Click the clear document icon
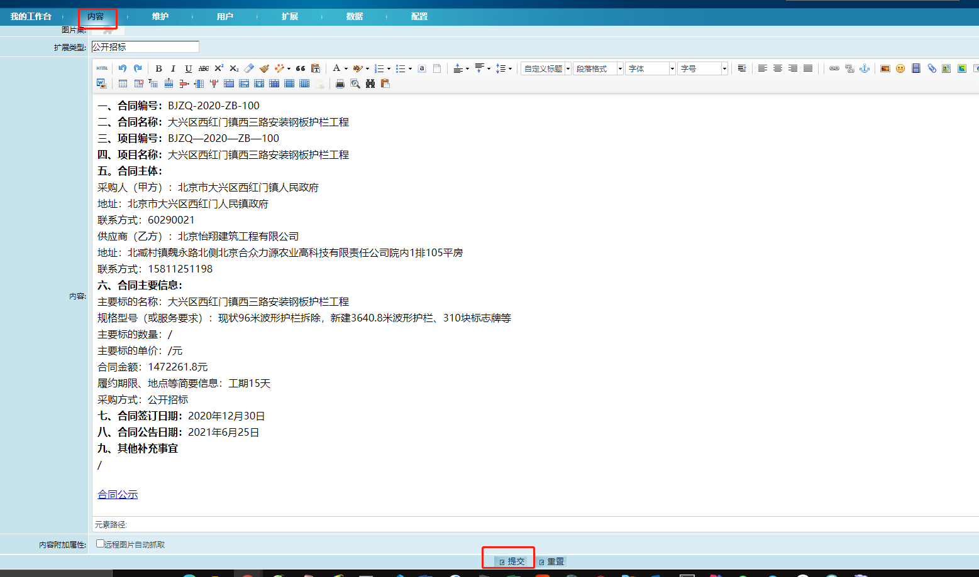Screen dimensions: 979x577 [x=437, y=68]
